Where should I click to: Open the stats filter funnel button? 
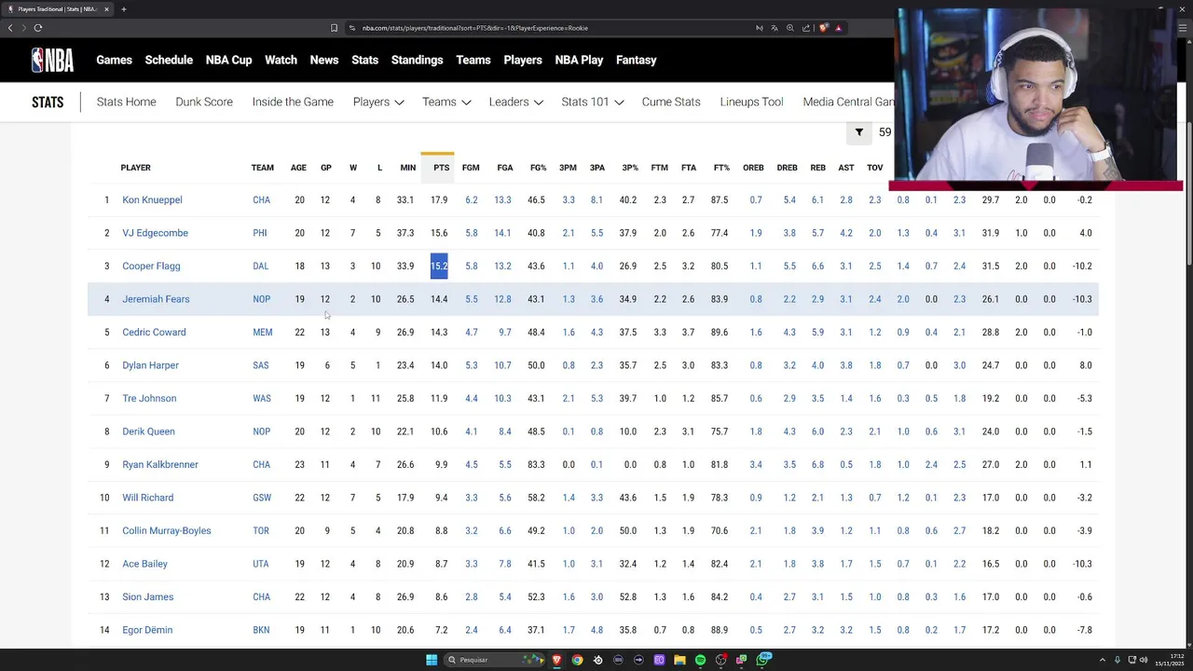click(859, 132)
